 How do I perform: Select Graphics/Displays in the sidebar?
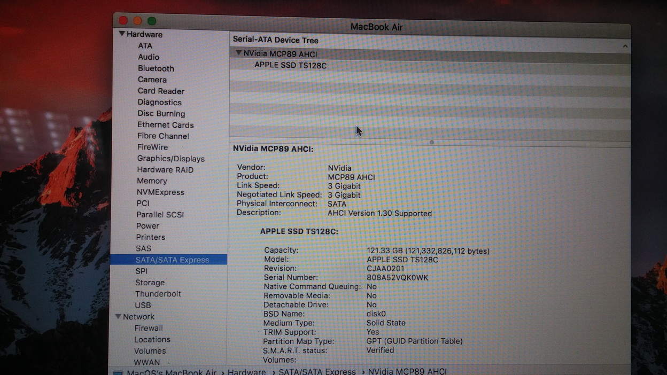tap(170, 159)
